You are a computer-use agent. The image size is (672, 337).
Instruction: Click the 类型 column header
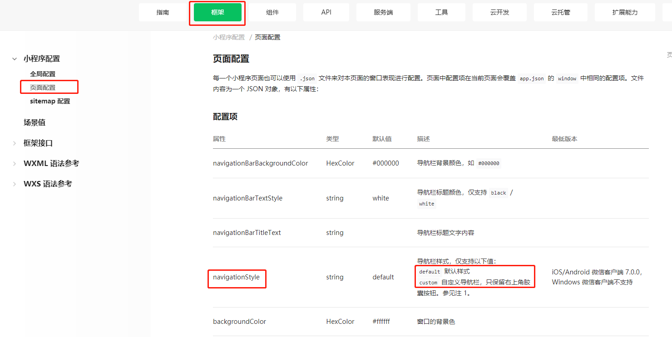pos(332,139)
